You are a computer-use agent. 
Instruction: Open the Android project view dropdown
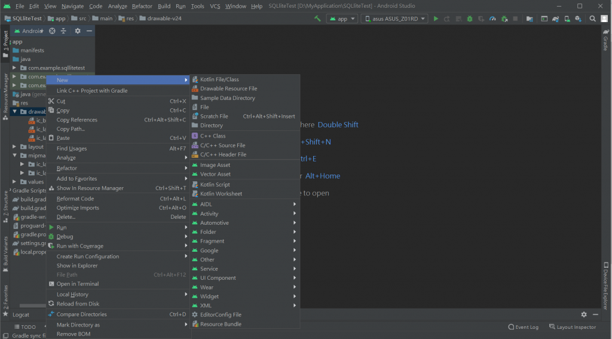[29, 31]
